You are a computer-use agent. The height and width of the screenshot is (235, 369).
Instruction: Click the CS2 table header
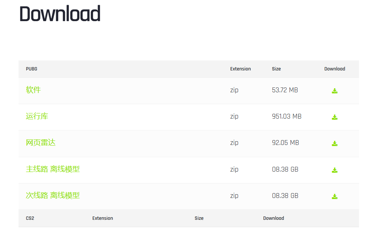point(30,218)
